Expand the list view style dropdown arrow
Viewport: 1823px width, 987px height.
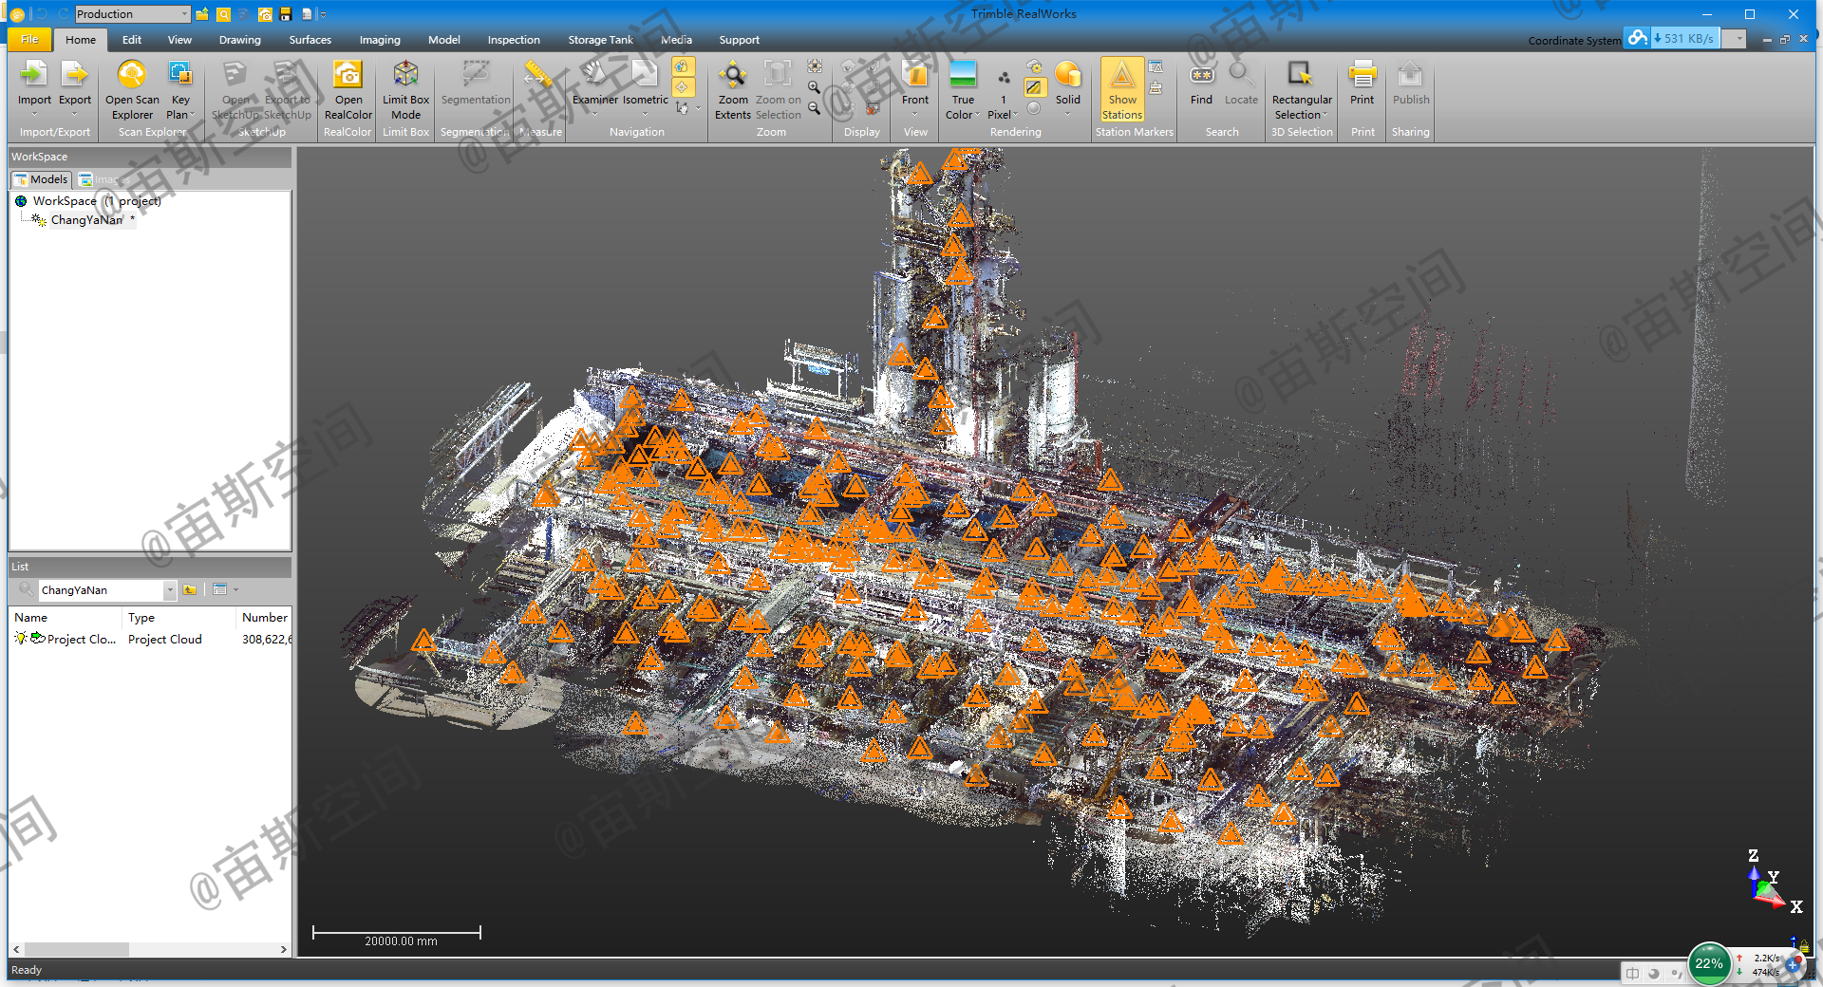236,590
